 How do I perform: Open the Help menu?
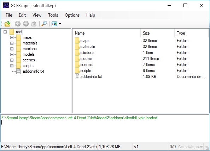[x=91, y=15]
